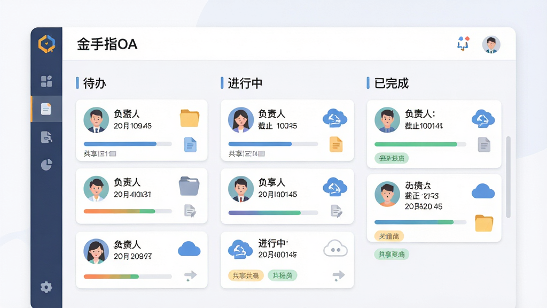The width and height of the screenshot is (547, 308).
Task: Open the user profile avatar in header
Action: click(491, 44)
